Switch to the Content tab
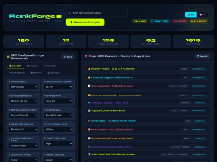Screen dimensions: 217x162 pyautogui.click(x=32, y=66)
